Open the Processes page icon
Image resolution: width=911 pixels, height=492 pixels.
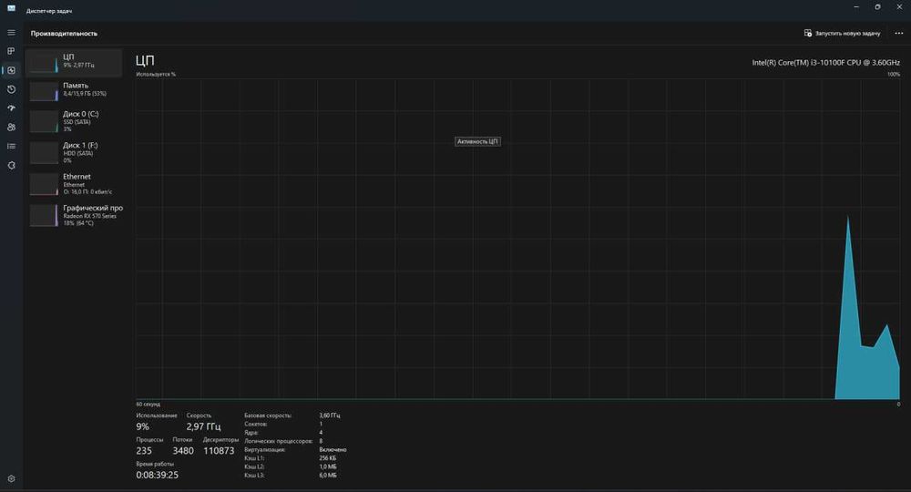click(x=11, y=51)
